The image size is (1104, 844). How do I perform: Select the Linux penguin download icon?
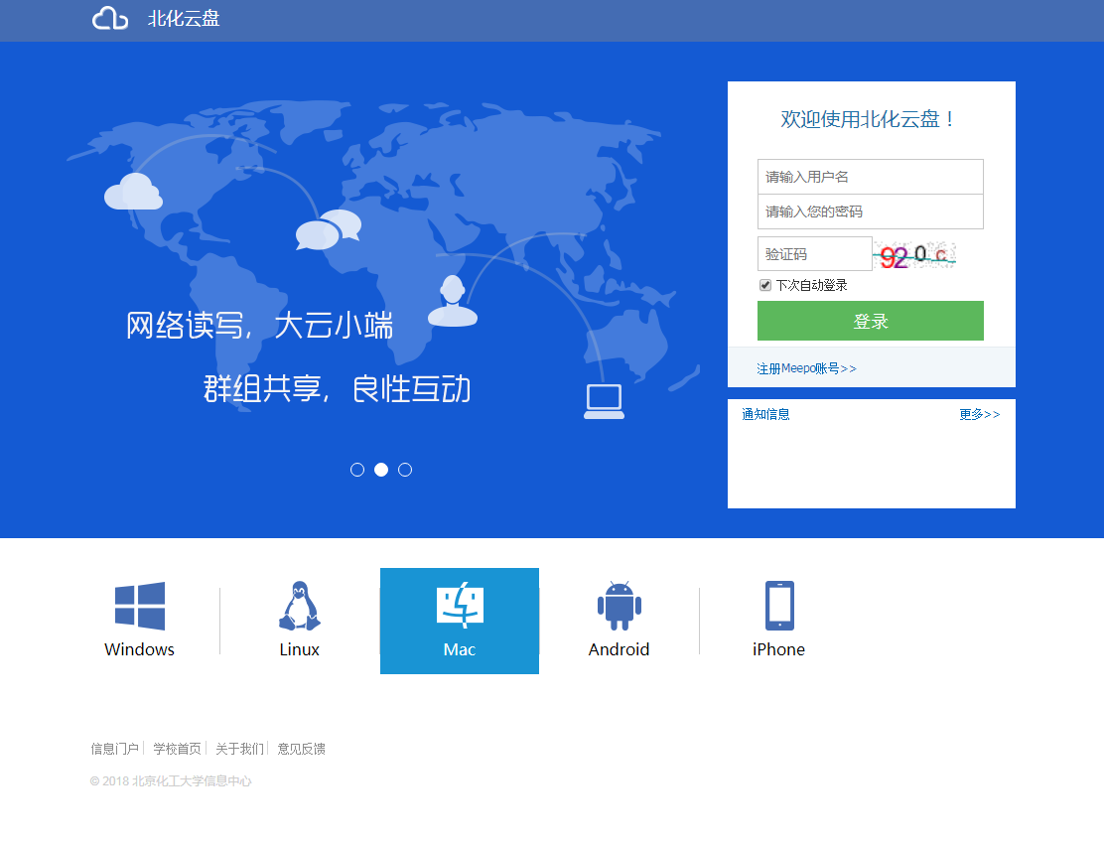pos(299,606)
